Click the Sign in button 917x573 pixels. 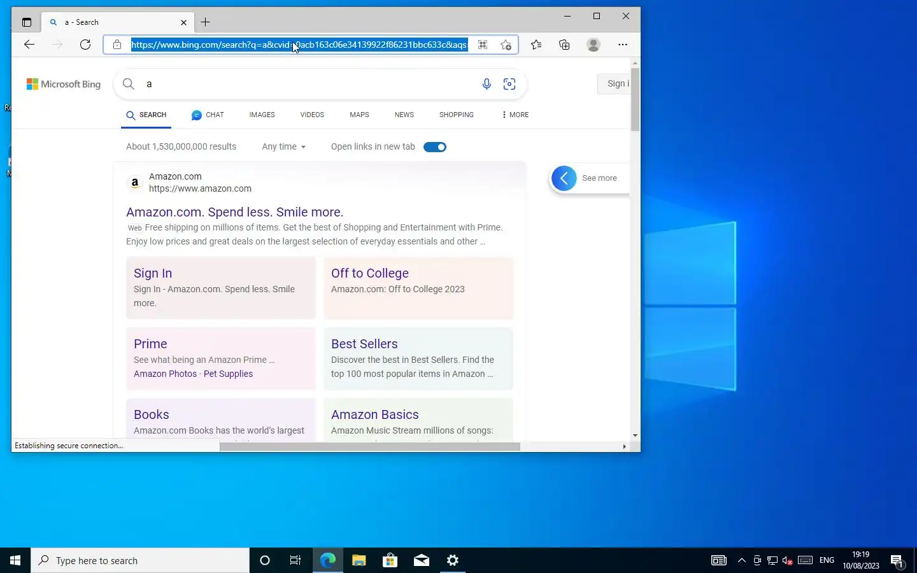[x=614, y=83]
